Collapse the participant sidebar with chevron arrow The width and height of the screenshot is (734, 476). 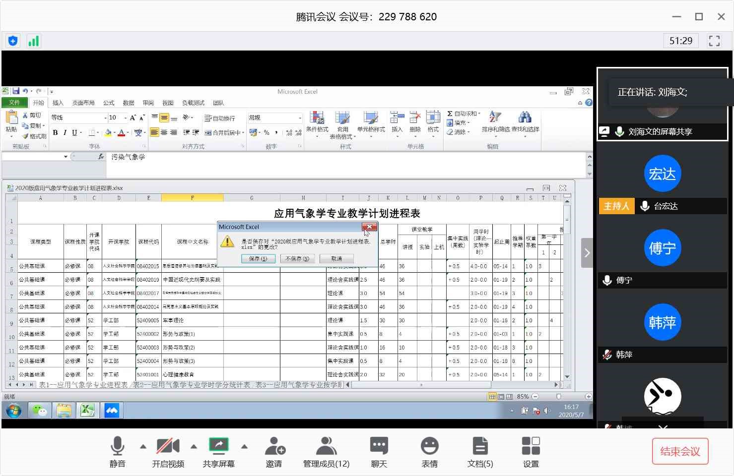click(x=587, y=253)
